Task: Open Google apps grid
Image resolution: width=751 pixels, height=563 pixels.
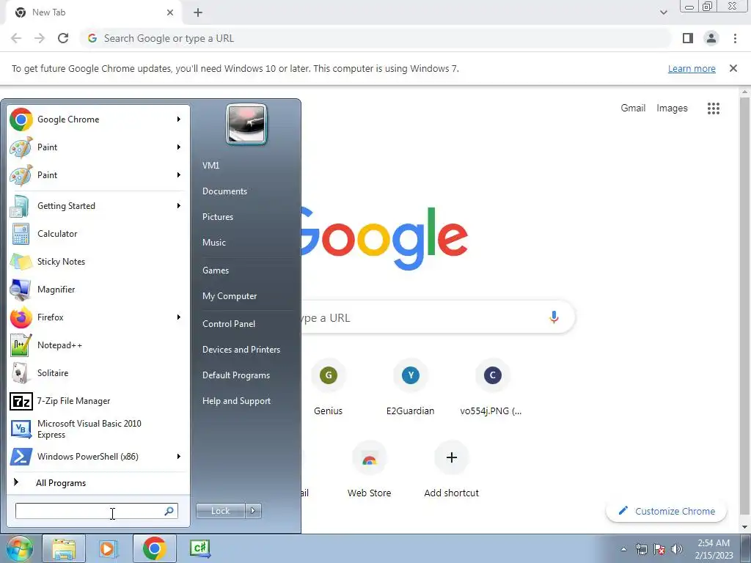Action: point(714,108)
